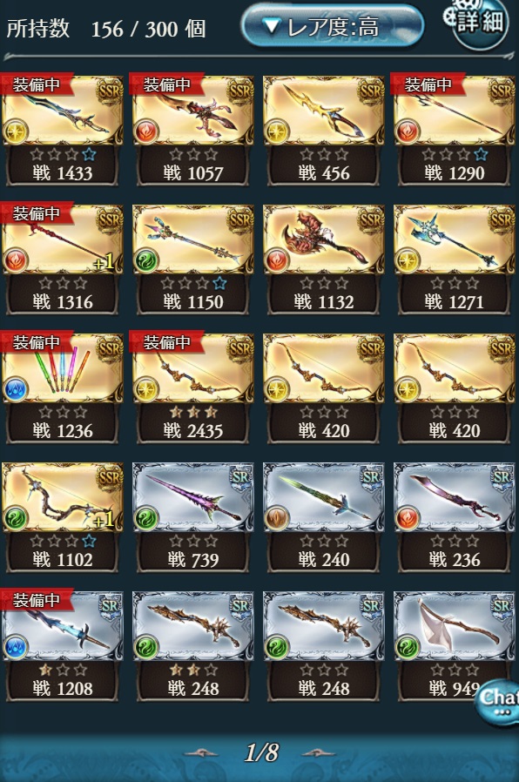The height and width of the screenshot is (782, 519).
Task: Choose the wind spear with power 1150
Action: [193, 259]
